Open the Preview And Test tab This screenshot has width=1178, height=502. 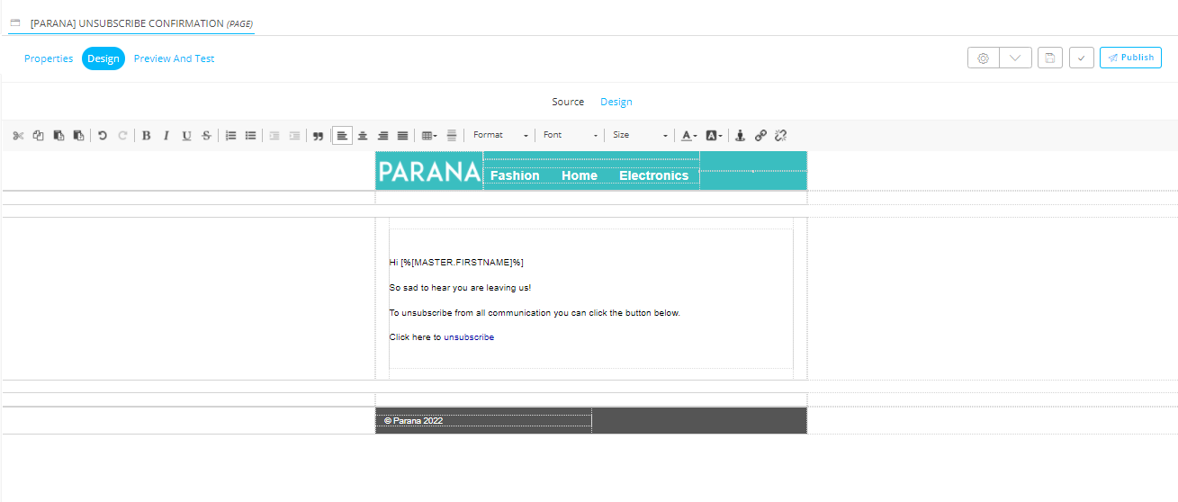[174, 58]
